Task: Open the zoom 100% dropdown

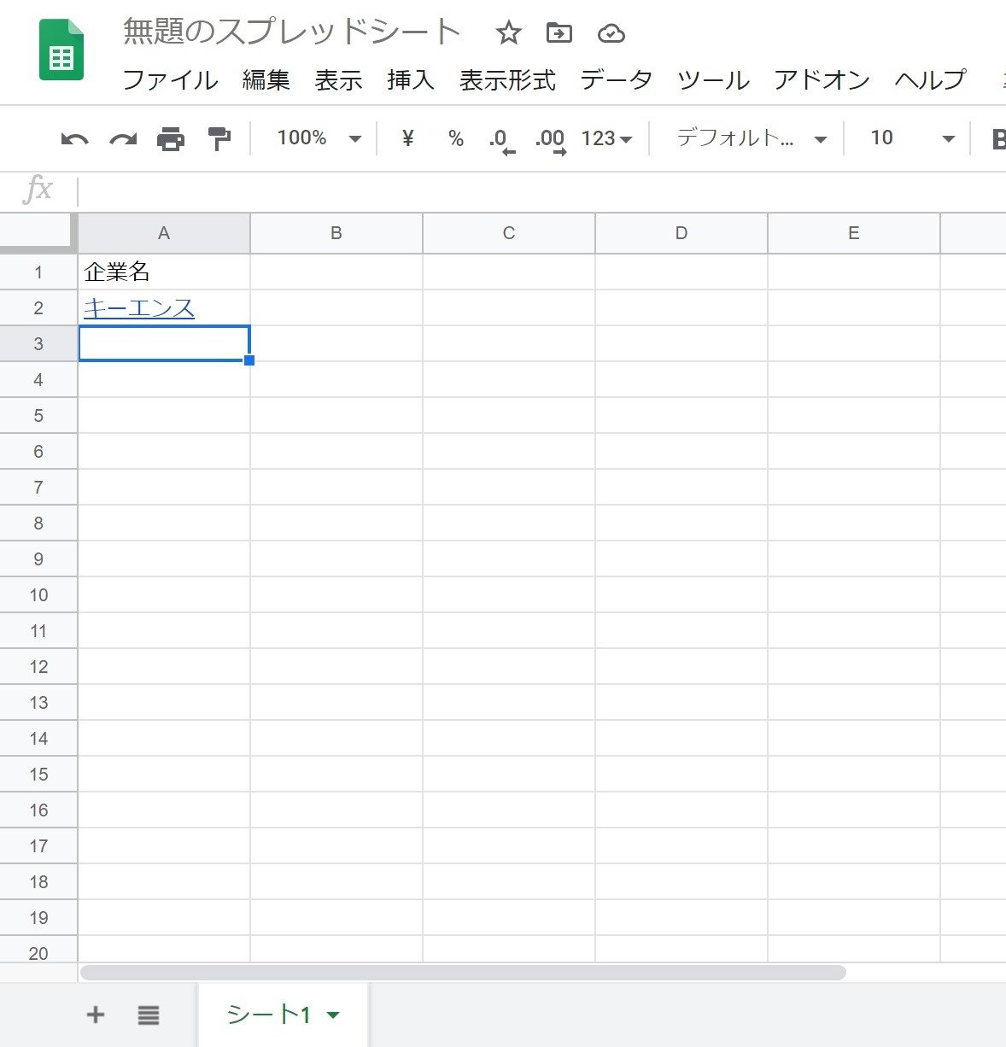Action: (x=319, y=138)
